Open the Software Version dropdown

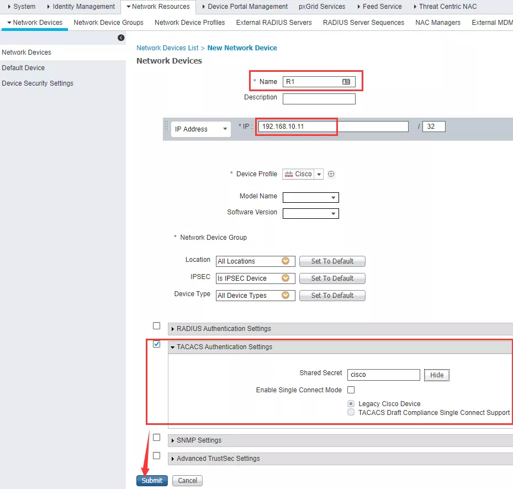[311, 213]
